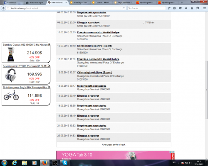
Task: Click Érkezés link dated 10.03.2016 02:03
Action: 98,32
